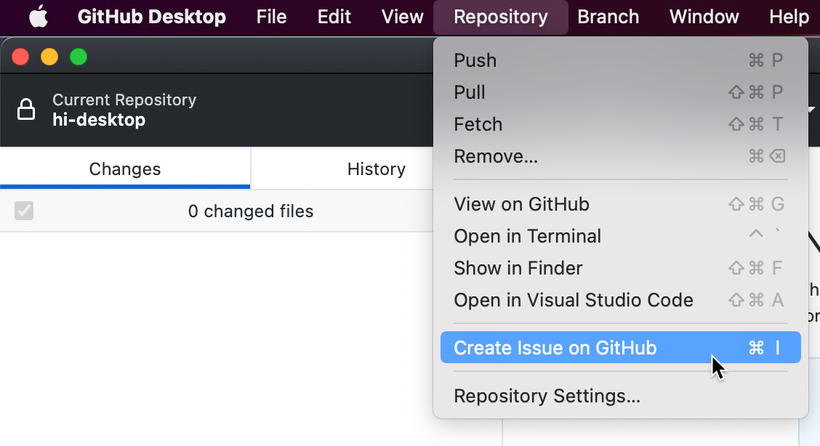
Task: Select the Push menu item
Action: point(475,60)
